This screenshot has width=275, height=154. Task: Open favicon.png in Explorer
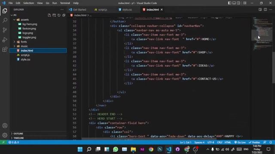29,29
